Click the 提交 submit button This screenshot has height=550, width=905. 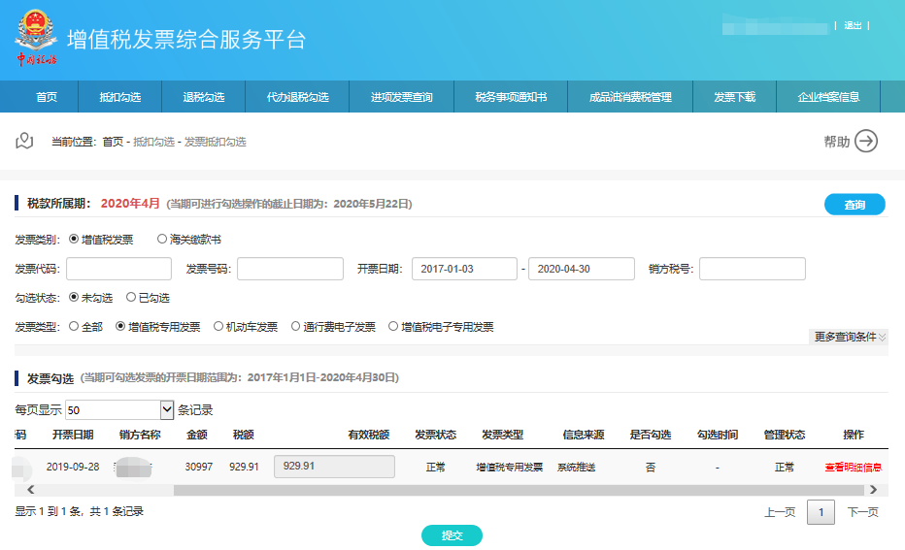pos(452,535)
